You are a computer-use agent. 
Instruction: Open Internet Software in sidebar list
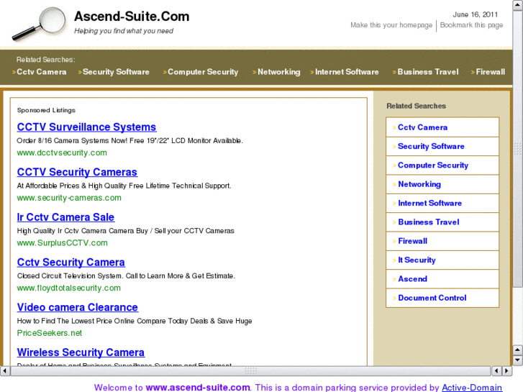429,203
